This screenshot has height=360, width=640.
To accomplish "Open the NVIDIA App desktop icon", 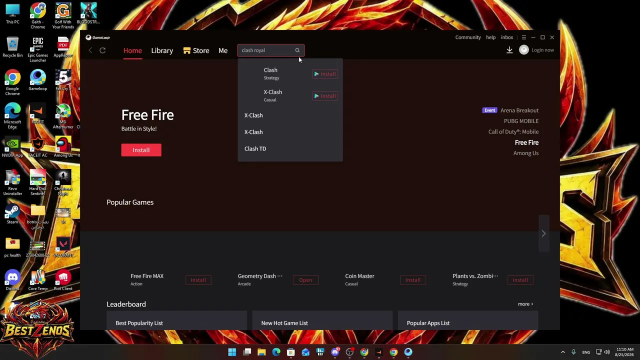I will click(x=12, y=148).
